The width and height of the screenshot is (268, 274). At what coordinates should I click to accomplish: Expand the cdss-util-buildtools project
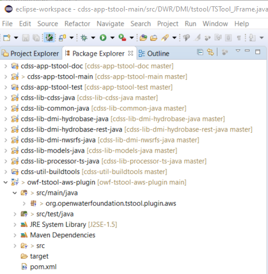click(6, 172)
